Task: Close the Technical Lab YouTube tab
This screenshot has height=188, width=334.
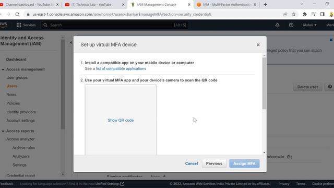Action: tap(123, 5)
